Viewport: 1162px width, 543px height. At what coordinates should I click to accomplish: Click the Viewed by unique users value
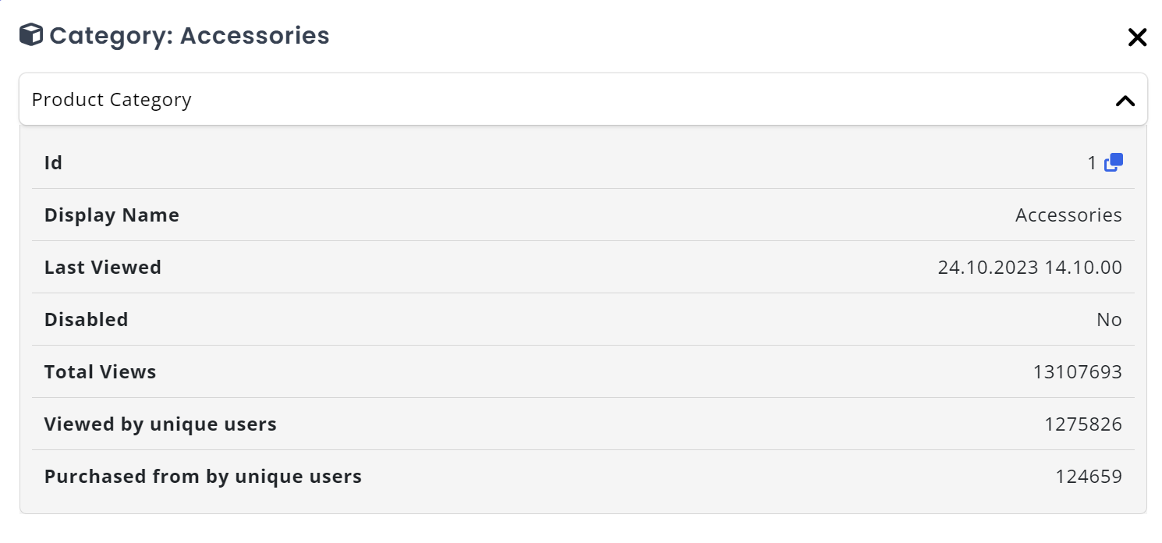pyautogui.click(x=1083, y=424)
